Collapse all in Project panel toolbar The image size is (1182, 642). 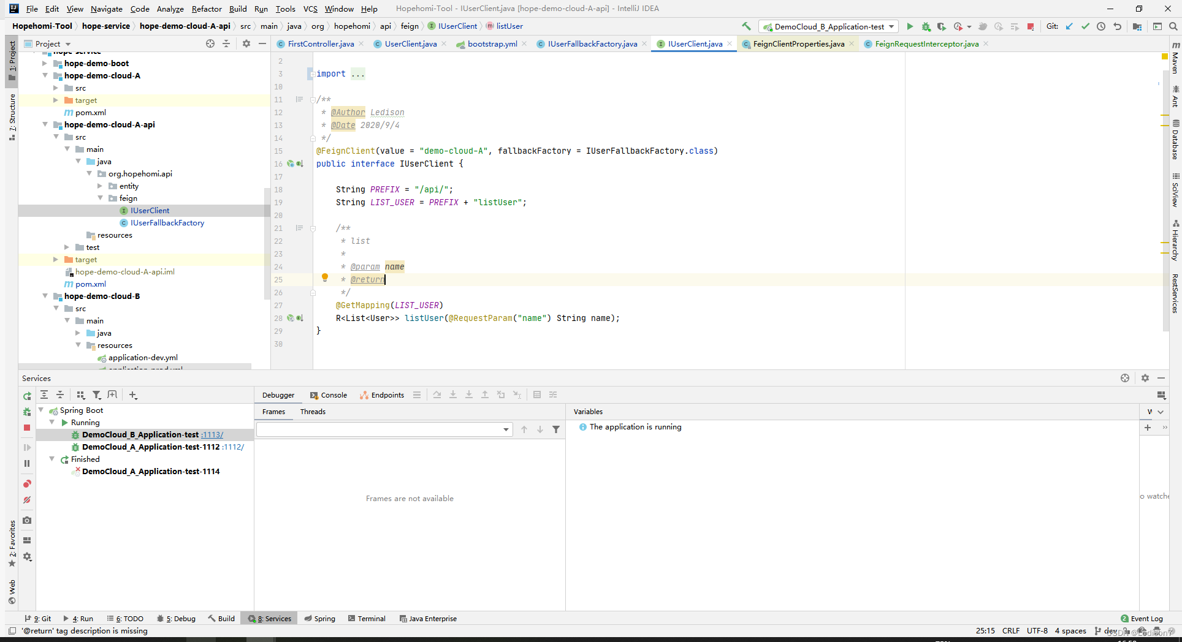226,43
